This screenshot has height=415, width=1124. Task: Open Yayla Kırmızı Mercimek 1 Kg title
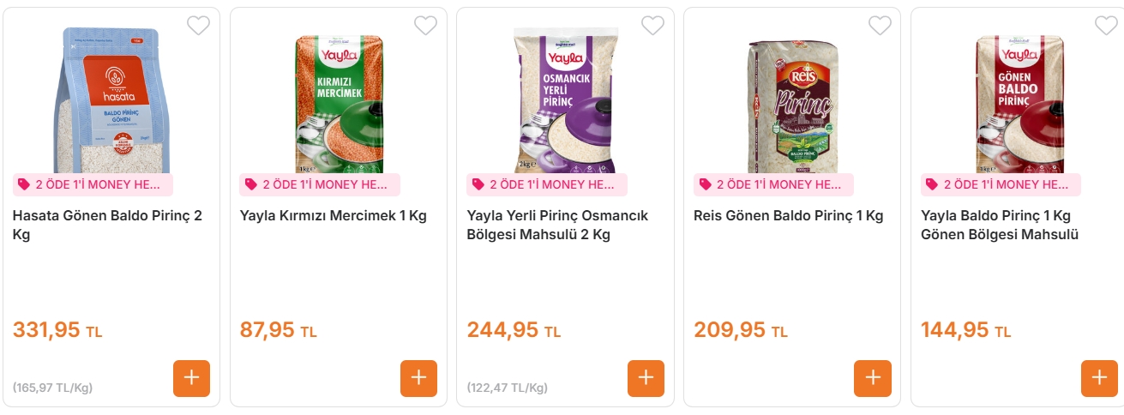click(334, 216)
